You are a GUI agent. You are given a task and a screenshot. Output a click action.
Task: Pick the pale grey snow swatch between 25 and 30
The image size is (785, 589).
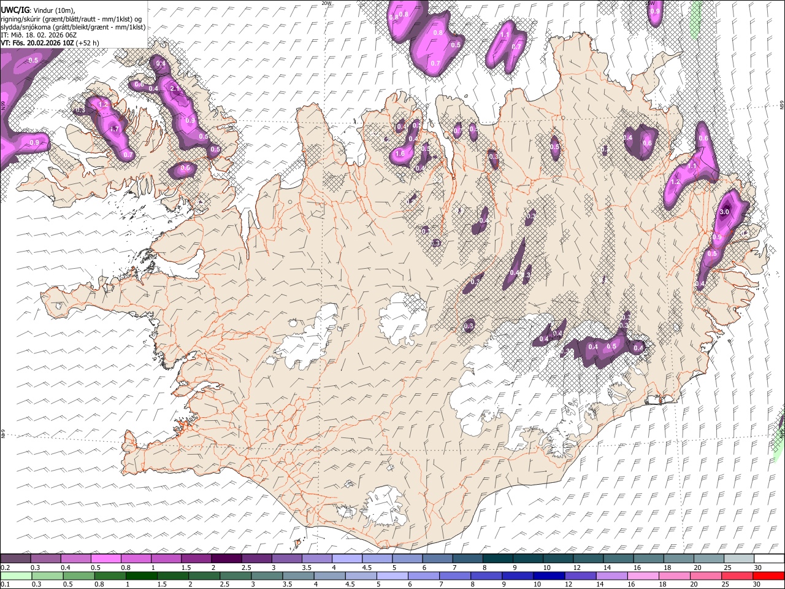(x=739, y=559)
